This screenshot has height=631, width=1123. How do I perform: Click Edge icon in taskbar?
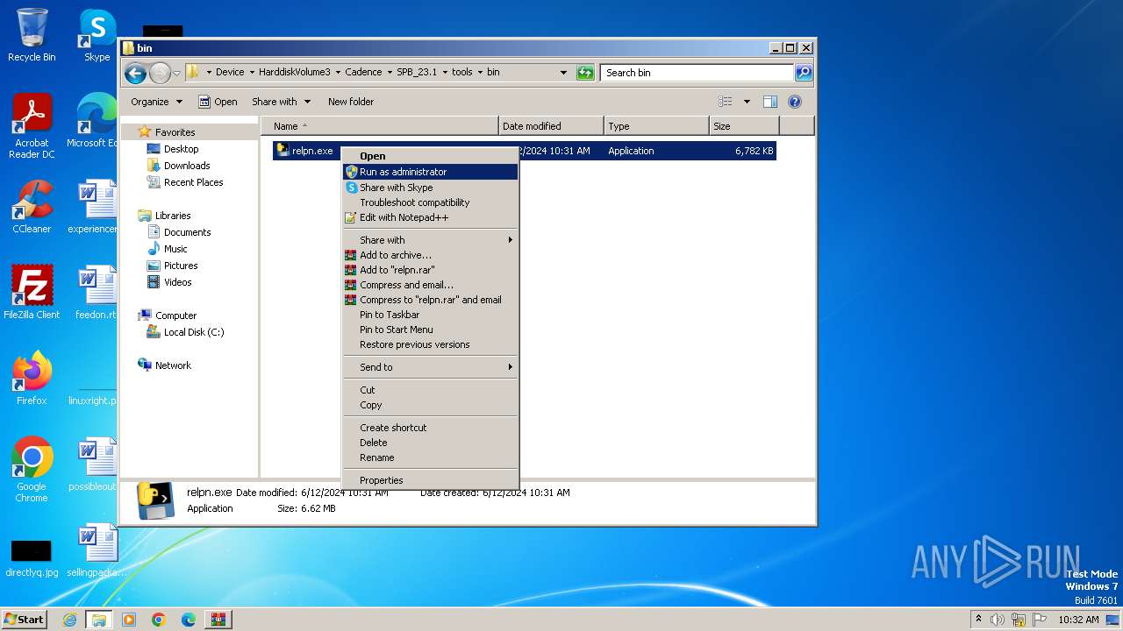(x=189, y=620)
